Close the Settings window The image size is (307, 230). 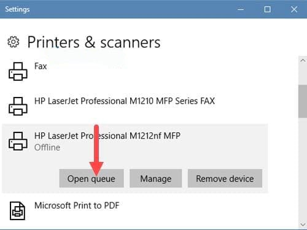[x=294, y=9]
